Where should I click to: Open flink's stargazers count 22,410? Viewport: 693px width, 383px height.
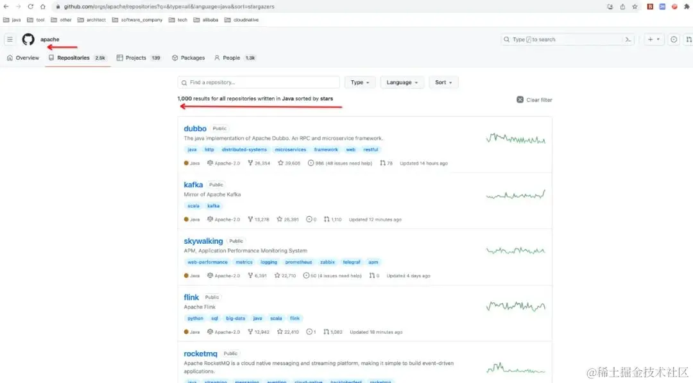coord(287,332)
